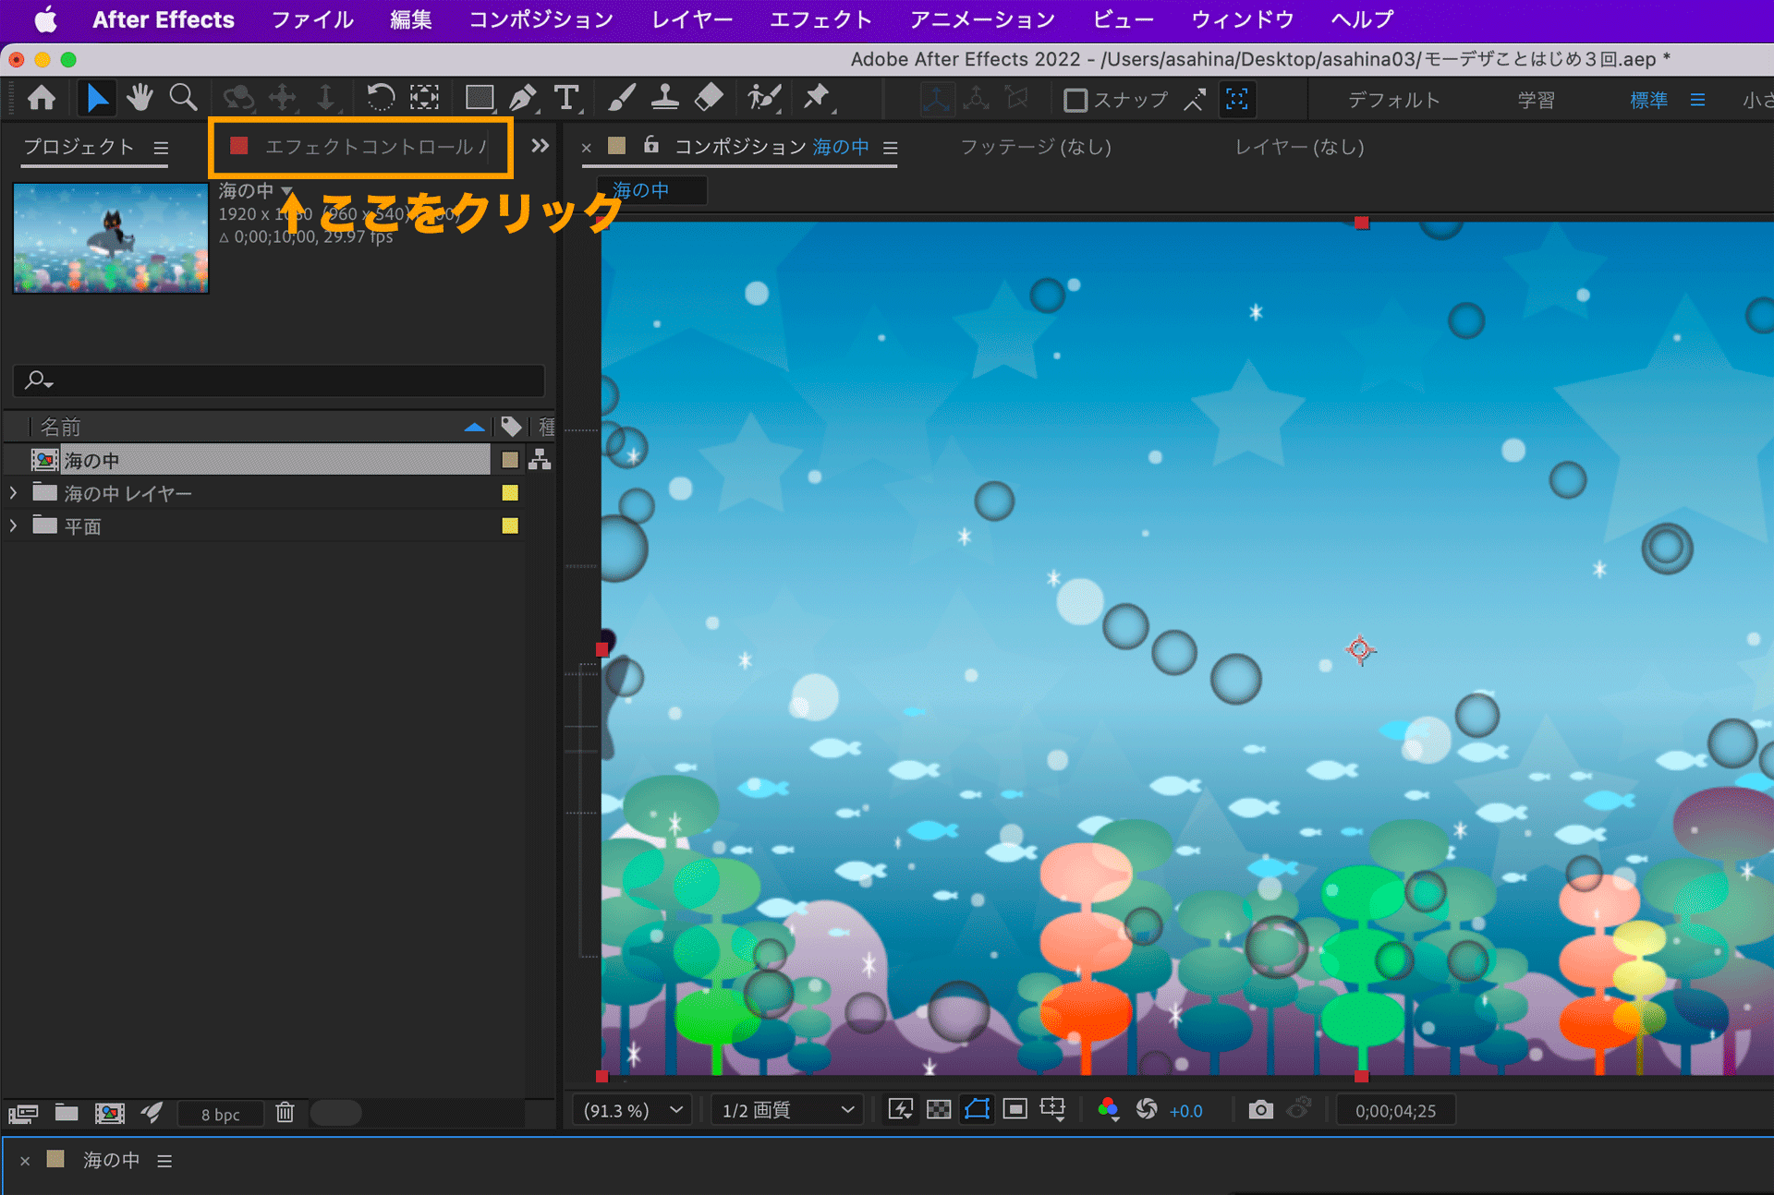The width and height of the screenshot is (1774, 1195).
Task: Switch to エフェクトコントロール tab
Action: tap(374, 147)
